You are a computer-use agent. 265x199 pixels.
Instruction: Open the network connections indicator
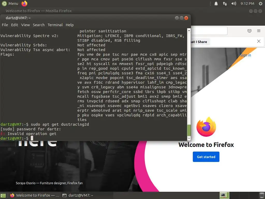(225, 4)
